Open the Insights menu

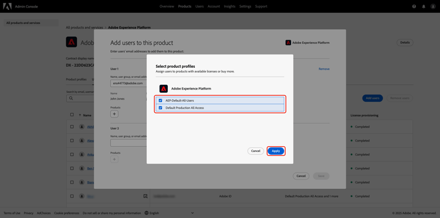pos(229,6)
